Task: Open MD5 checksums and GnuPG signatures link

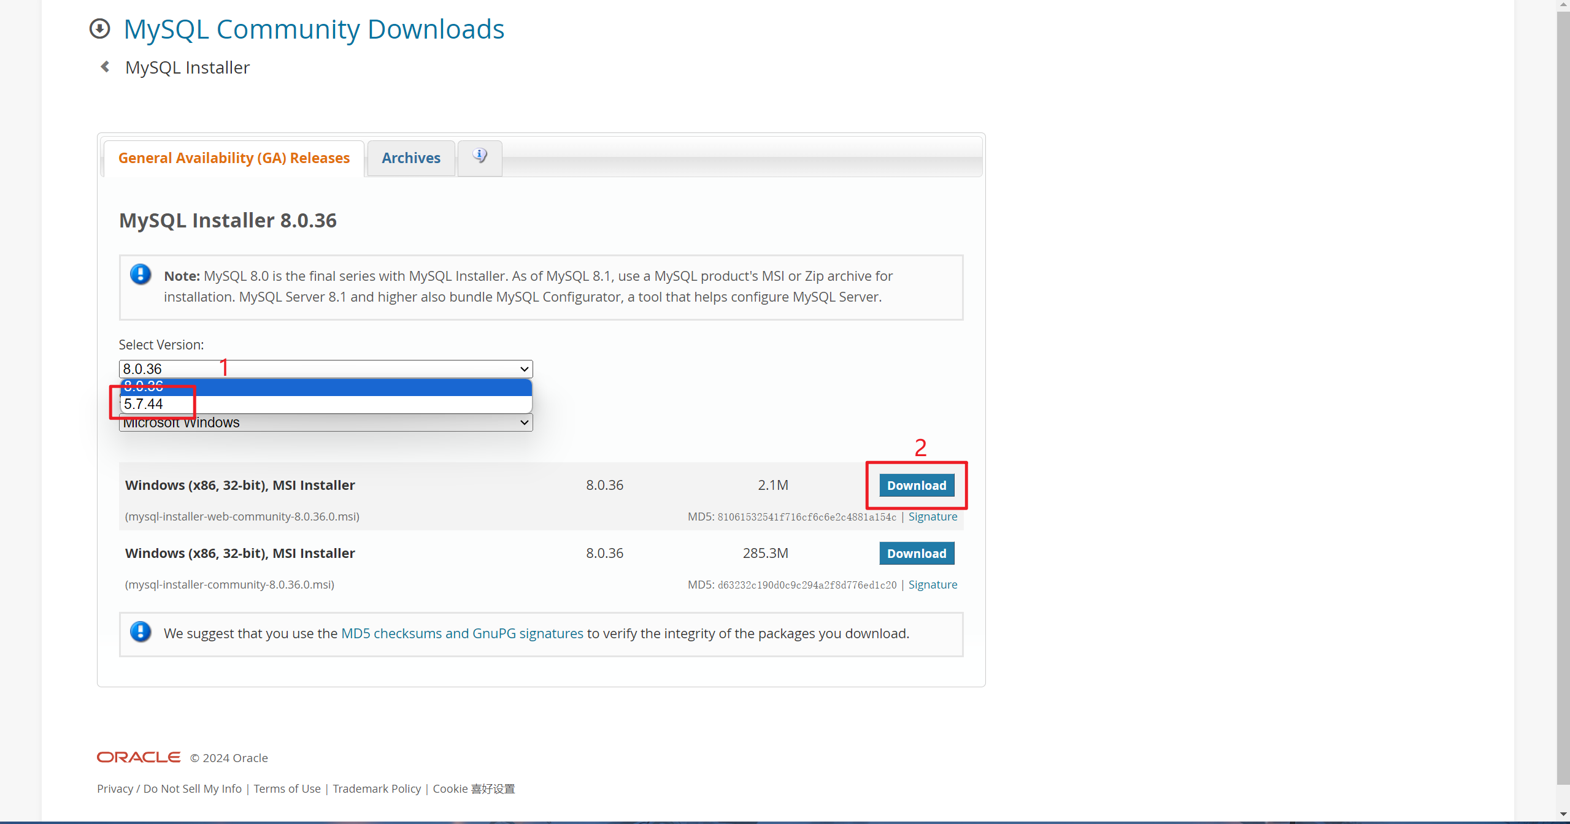Action: (462, 633)
